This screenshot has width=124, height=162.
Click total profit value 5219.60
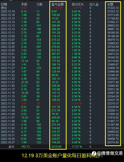[x=56, y=147]
